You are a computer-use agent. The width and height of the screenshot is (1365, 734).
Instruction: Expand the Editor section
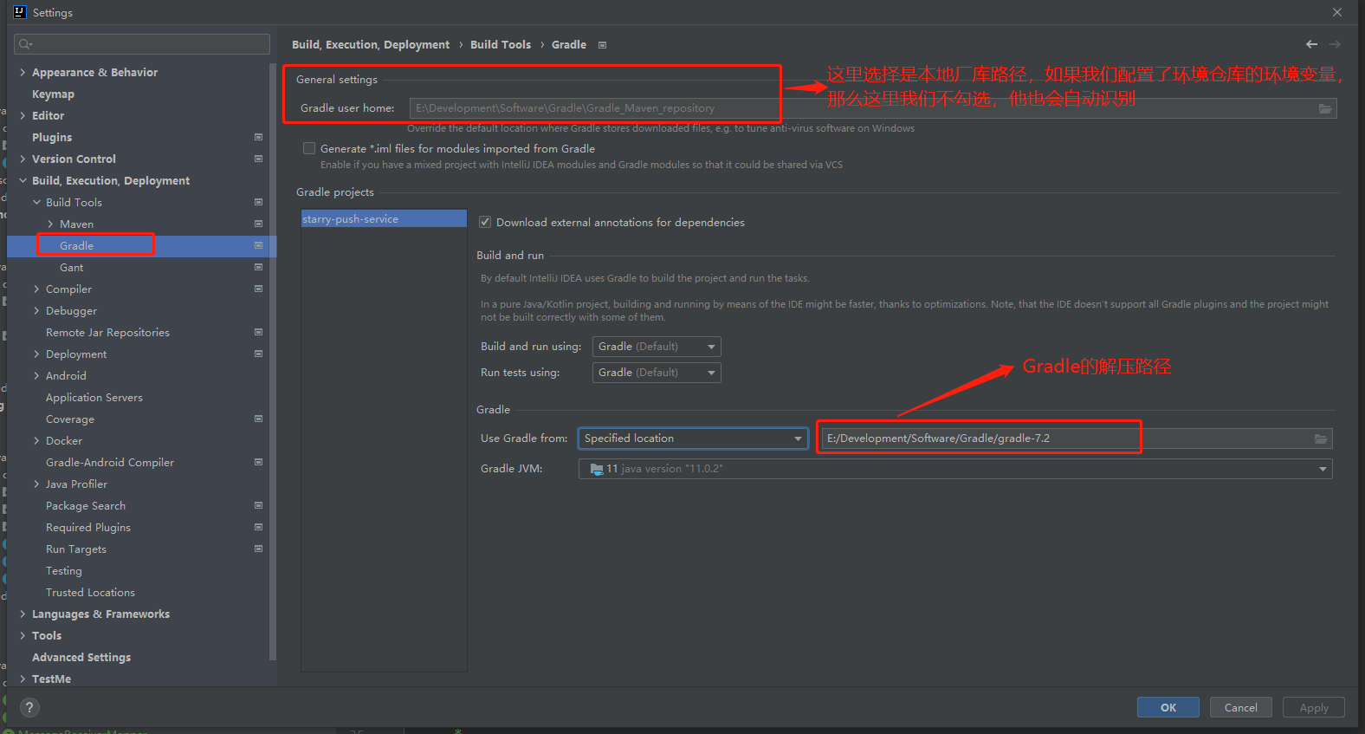click(23, 115)
